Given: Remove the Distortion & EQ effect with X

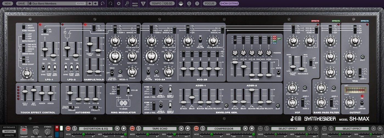Looking at the screenshot, I should tap(117, 128).
